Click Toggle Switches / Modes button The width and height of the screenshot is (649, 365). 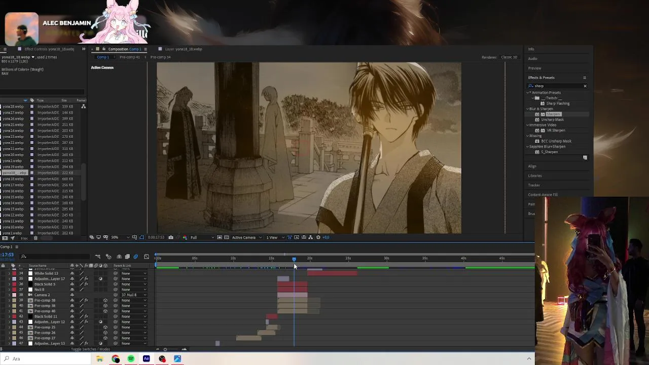(90, 349)
